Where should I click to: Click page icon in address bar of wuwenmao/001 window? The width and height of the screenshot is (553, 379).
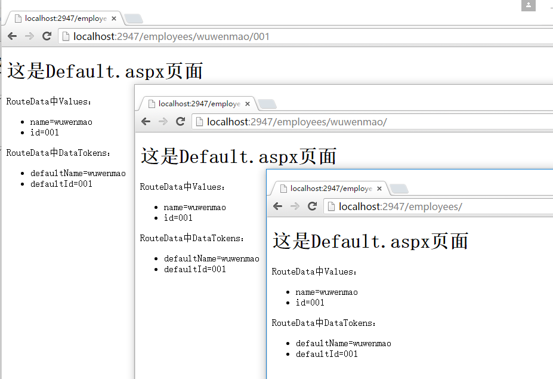click(x=66, y=36)
